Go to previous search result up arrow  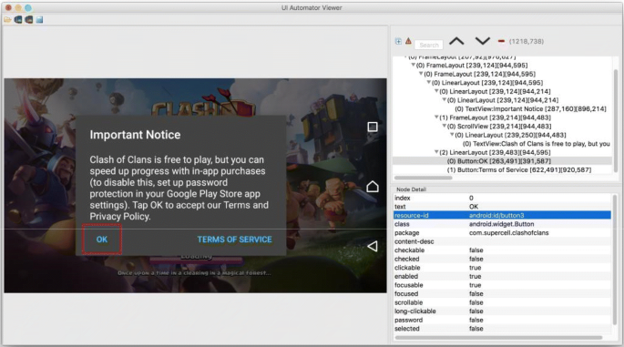tap(456, 41)
